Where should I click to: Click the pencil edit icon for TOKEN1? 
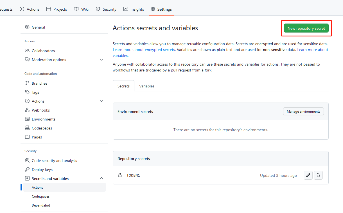[308, 175]
